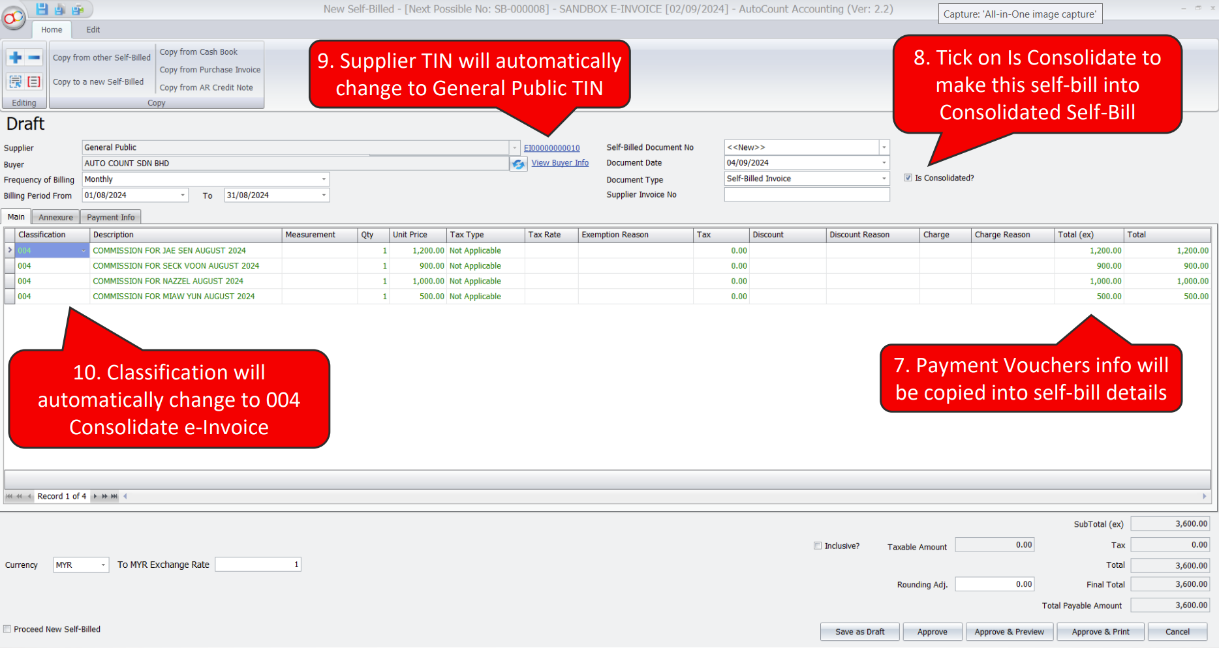
Task: Enable the Inclusive checkbox
Action: (x=817, y=546)
